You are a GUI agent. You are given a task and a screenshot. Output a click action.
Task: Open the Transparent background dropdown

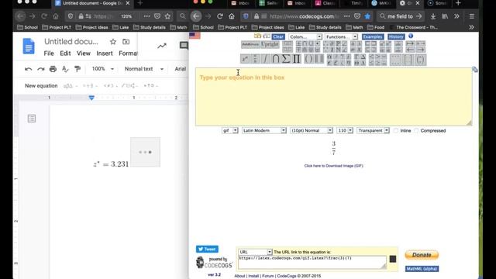373,130
